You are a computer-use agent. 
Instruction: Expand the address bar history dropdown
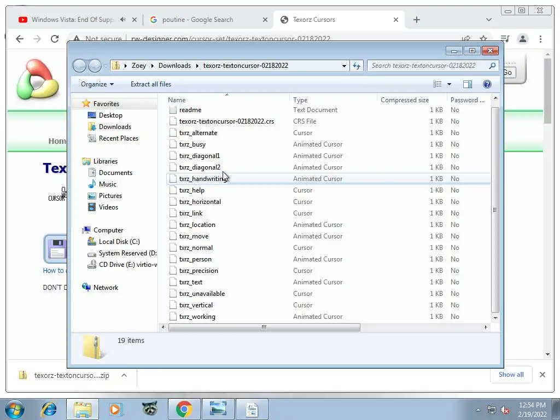(344, 66)
